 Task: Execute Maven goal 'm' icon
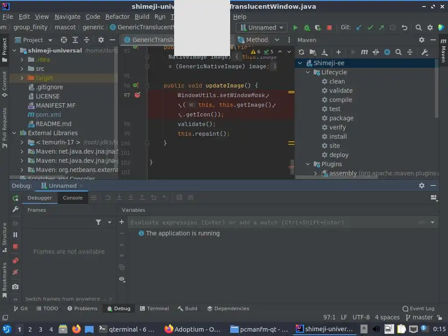point(364,52)
